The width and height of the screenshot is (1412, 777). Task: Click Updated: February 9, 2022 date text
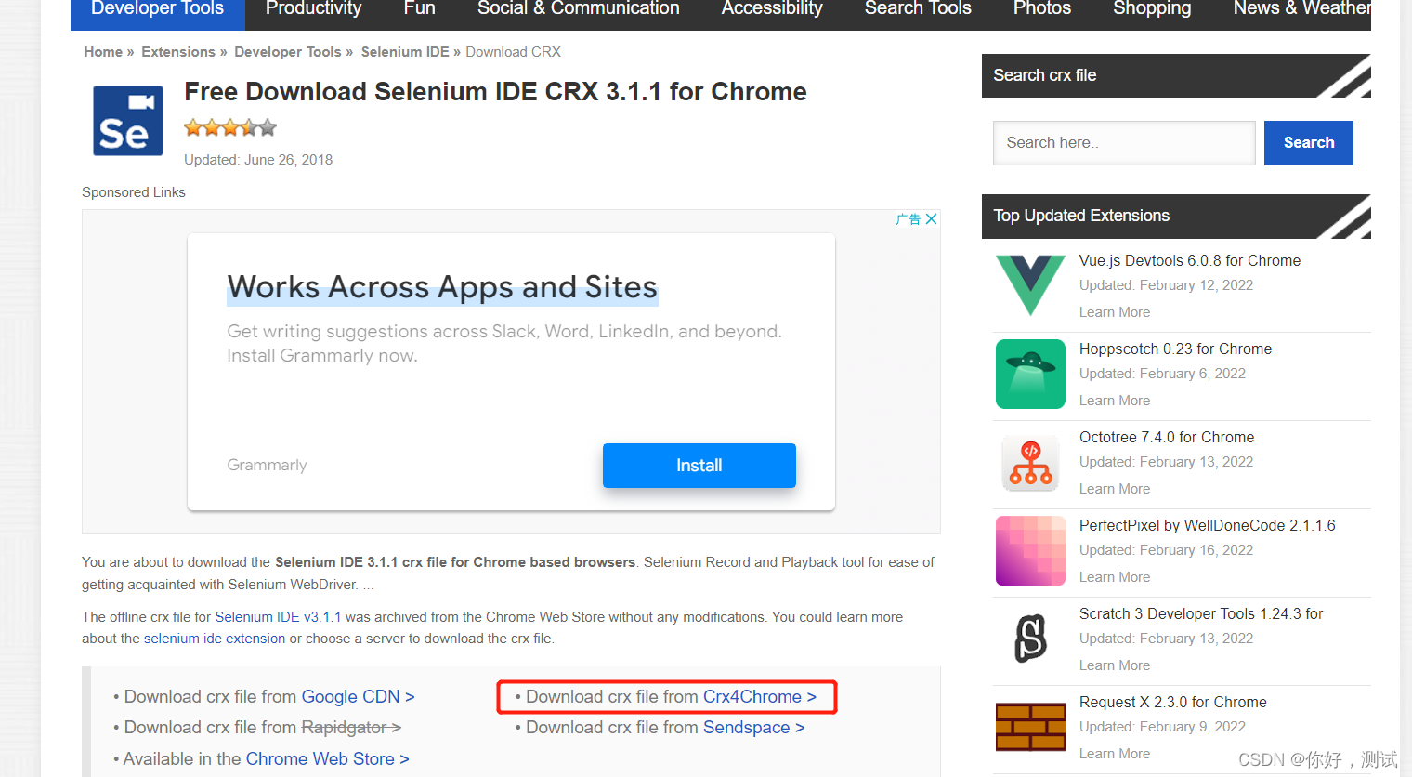1163,727
